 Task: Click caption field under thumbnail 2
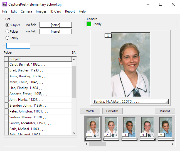point(111,140)
